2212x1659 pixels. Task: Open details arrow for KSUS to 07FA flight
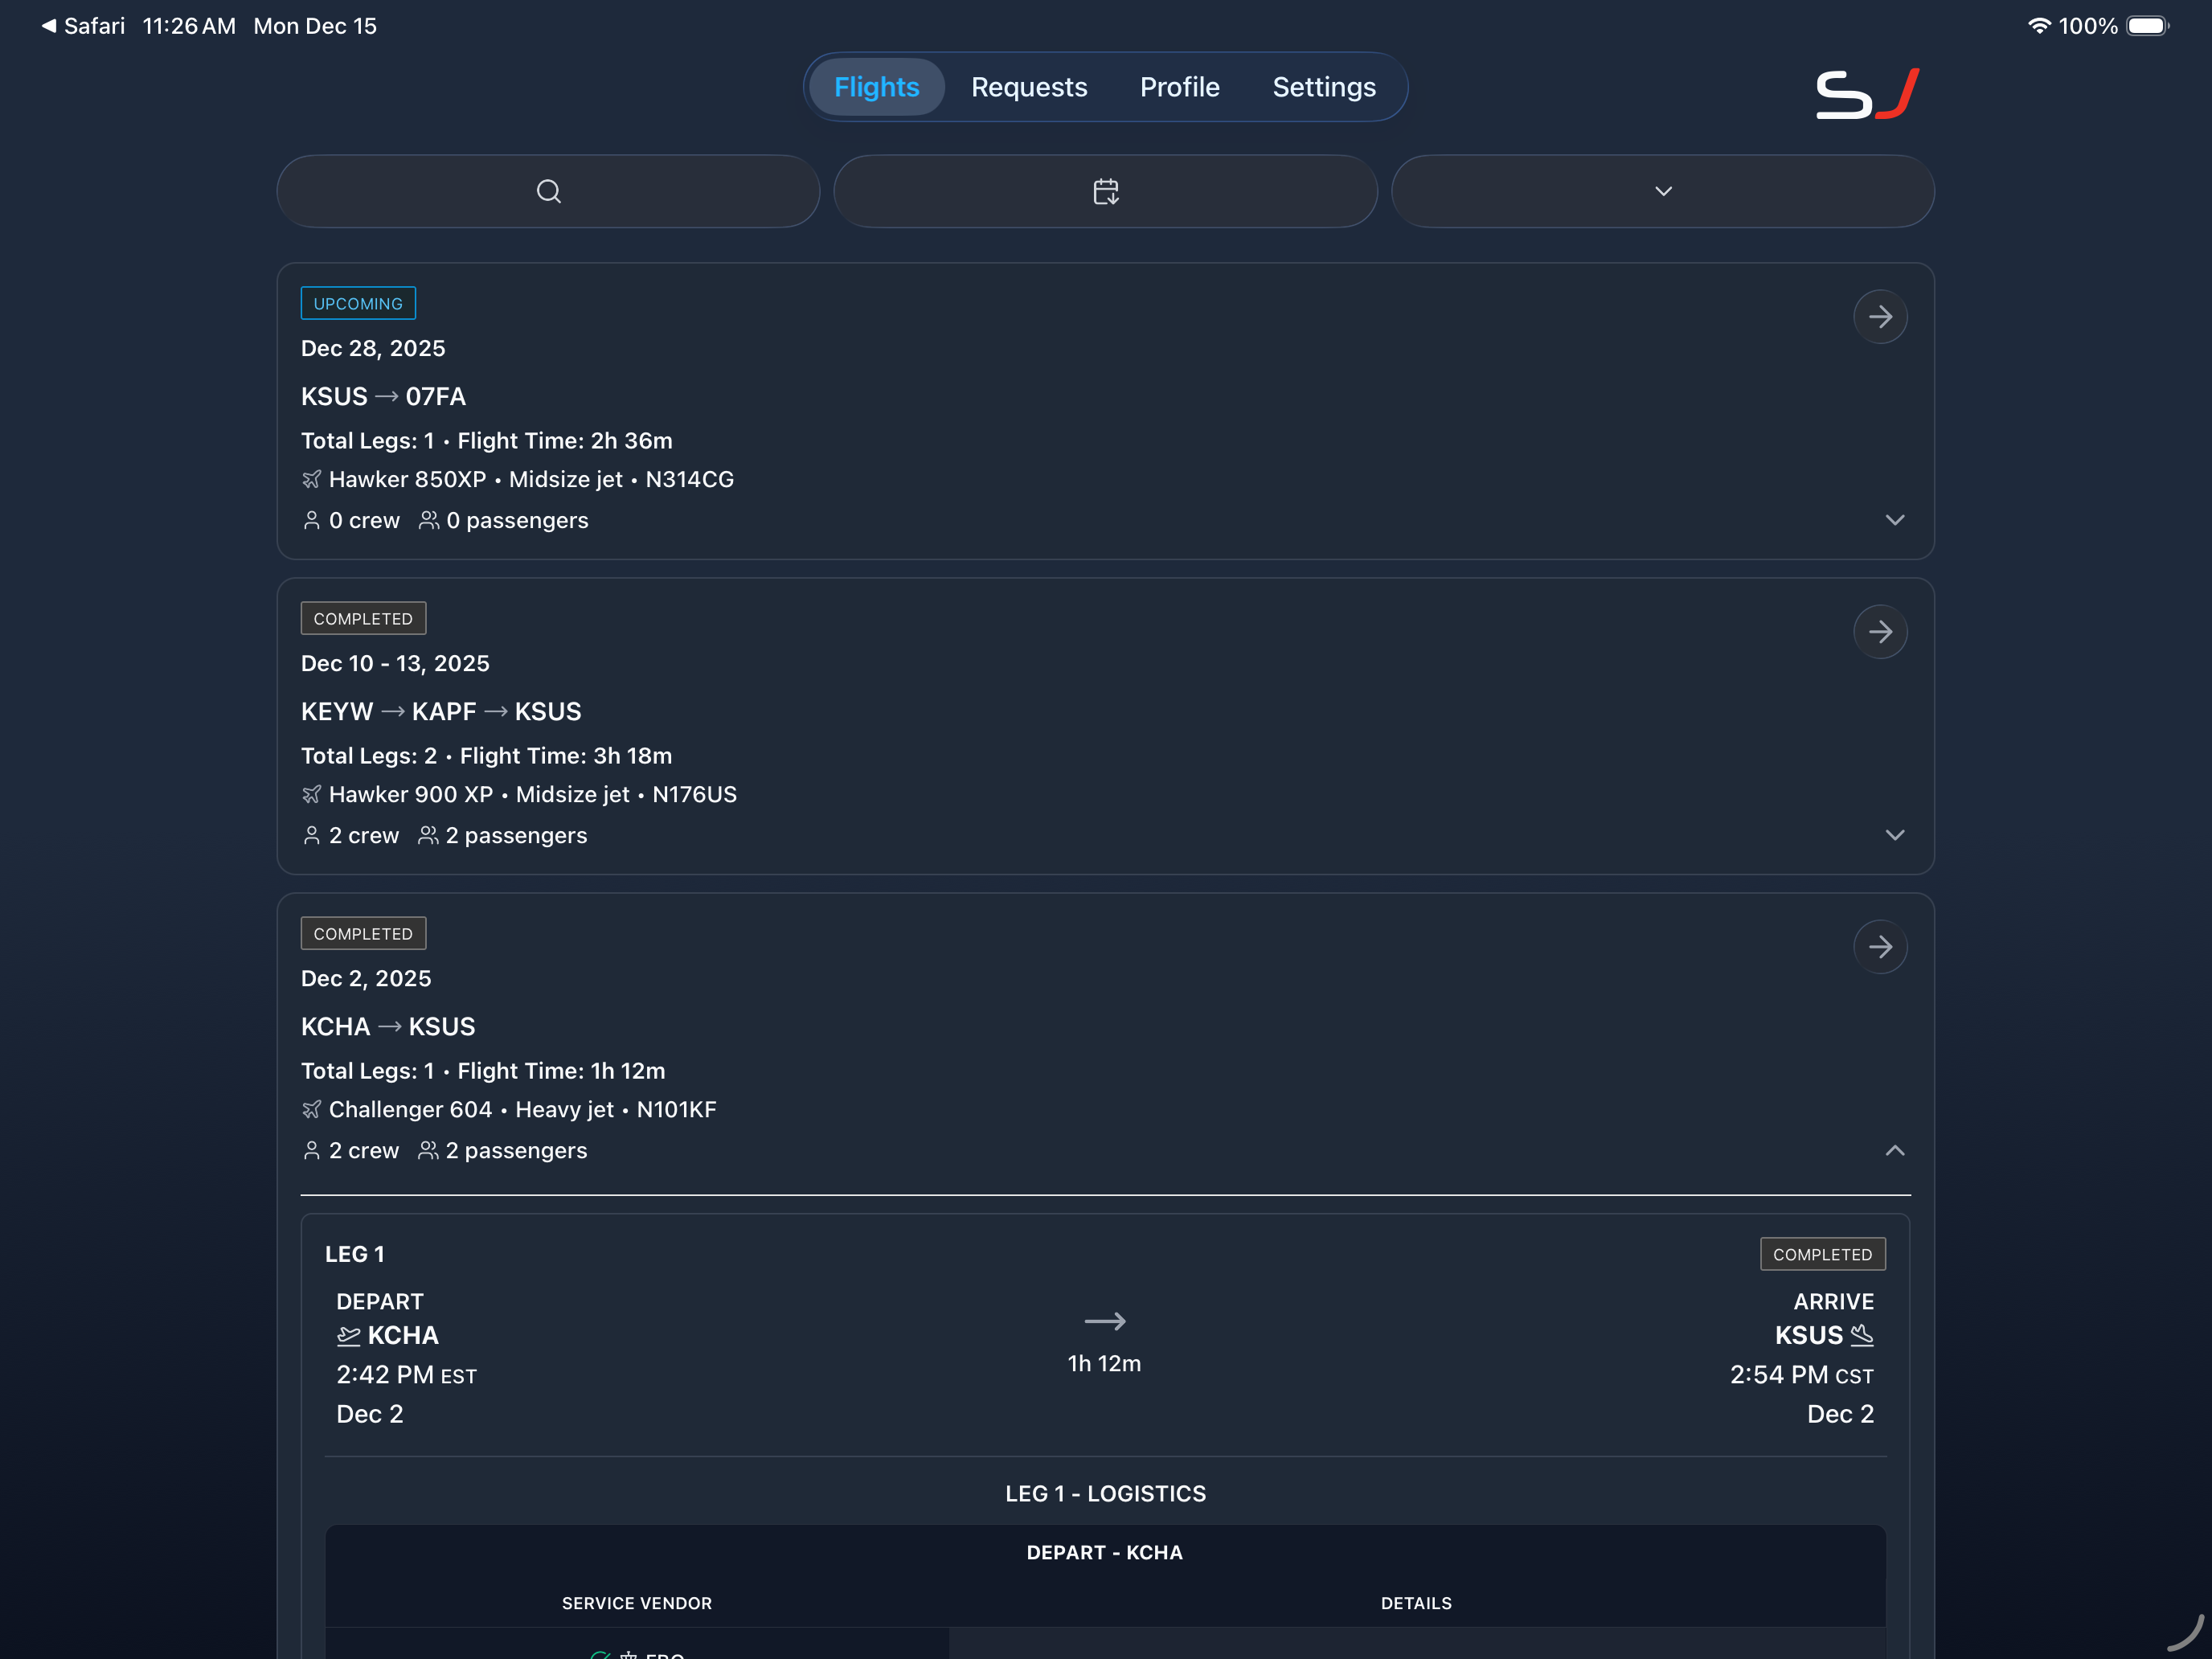[1880, 317]
